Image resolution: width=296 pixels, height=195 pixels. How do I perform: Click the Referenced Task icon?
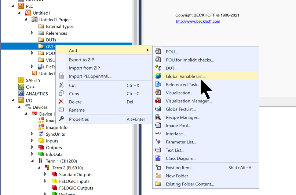158,84
